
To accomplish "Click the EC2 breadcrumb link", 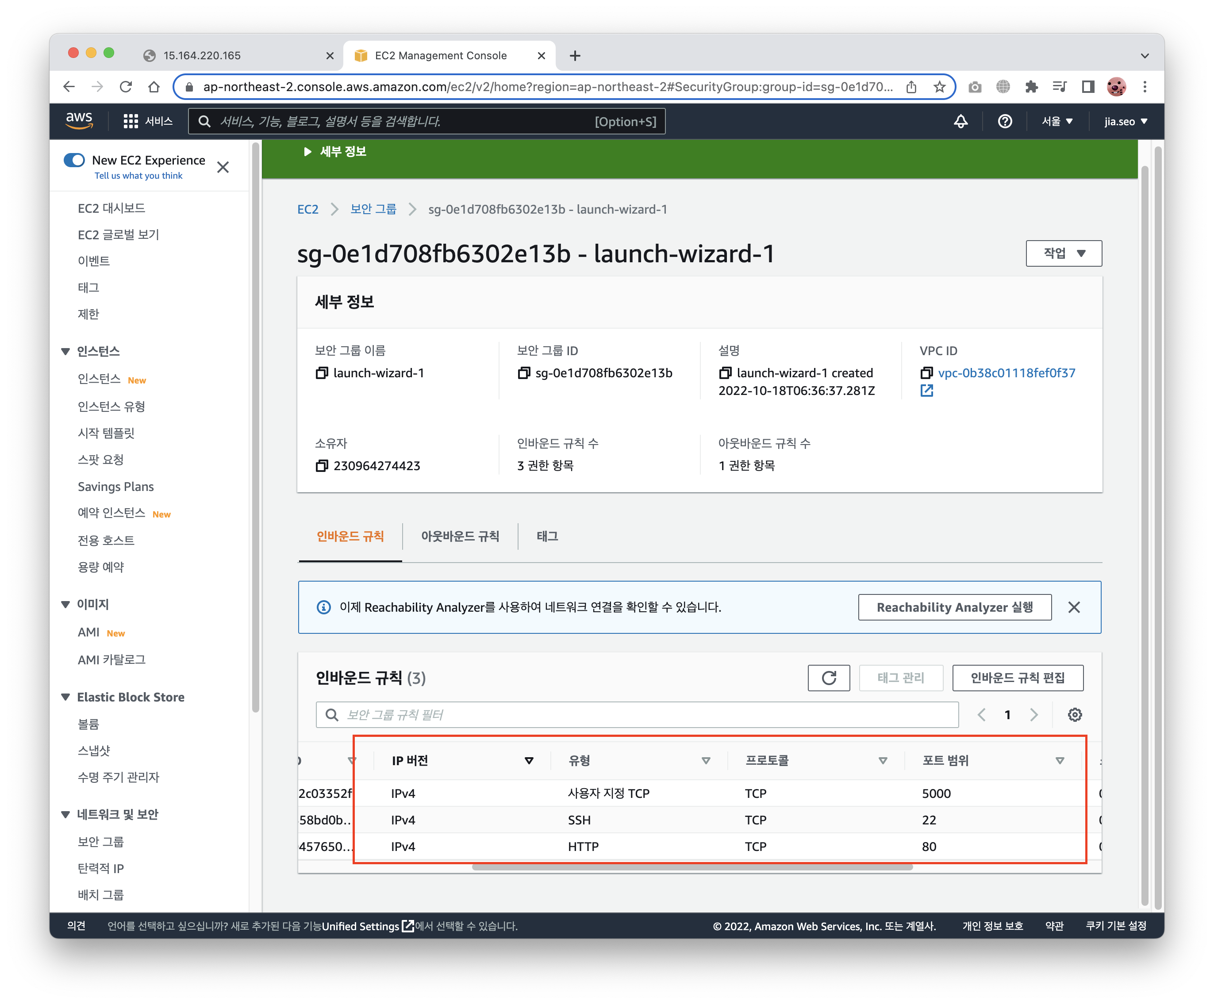I will click(307, 209).
